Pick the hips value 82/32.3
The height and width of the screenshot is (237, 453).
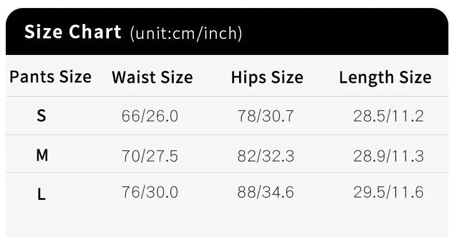[265, 155]
